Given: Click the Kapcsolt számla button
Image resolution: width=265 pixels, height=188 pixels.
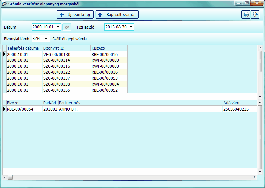Looking at the screenshot, I should [x=117, y=15].
